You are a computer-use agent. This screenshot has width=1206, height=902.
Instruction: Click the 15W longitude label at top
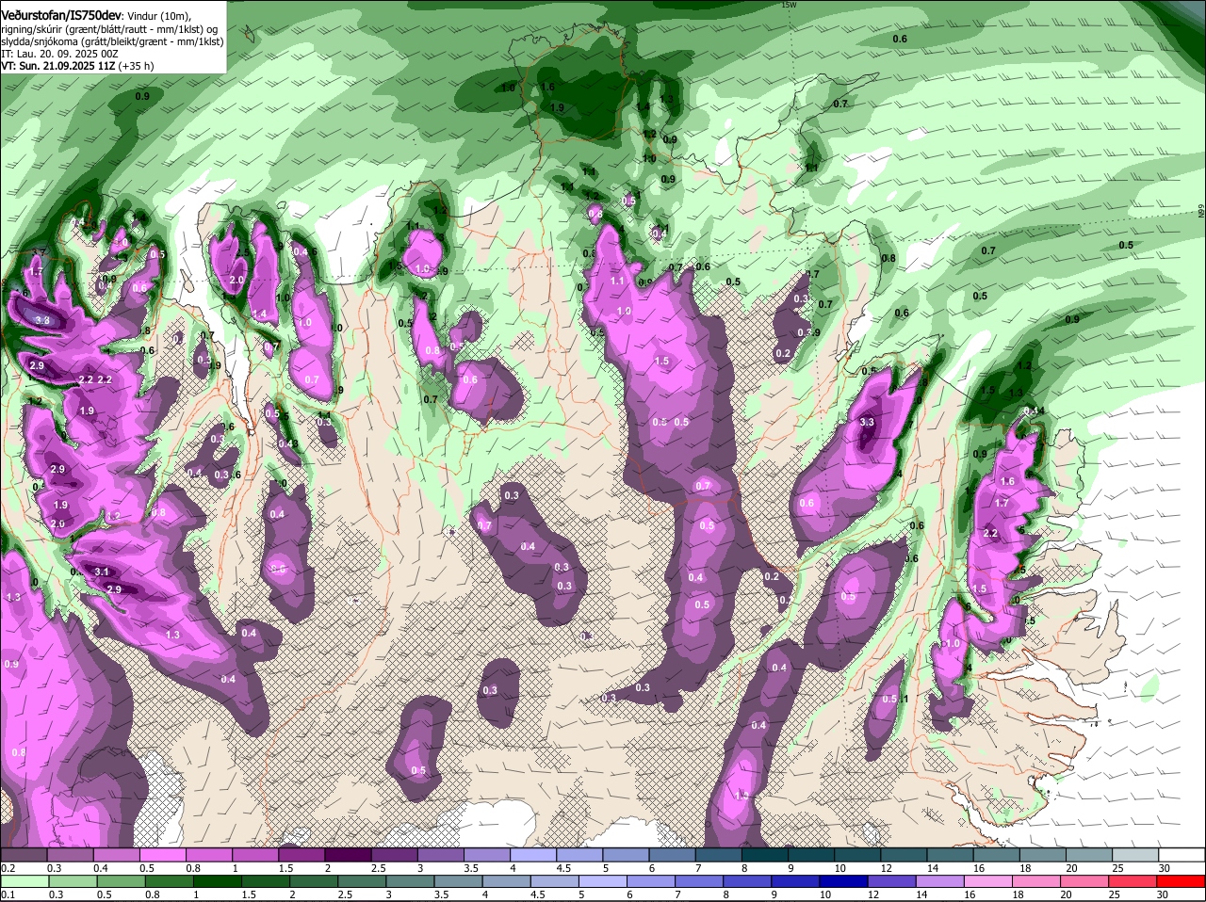pos(788,5)
